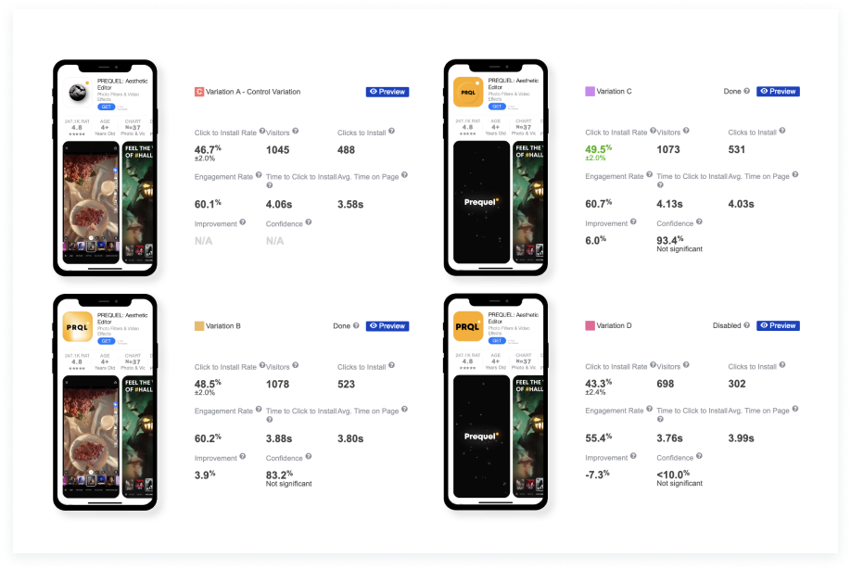Show info for Variation D Engagement Rate
This screenshot has width=851, height=570.
(x=649, y=409)
